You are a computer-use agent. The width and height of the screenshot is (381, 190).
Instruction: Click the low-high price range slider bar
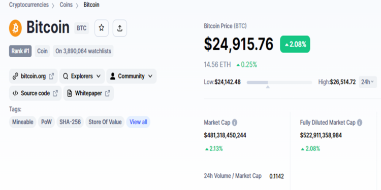coord(279,83)
